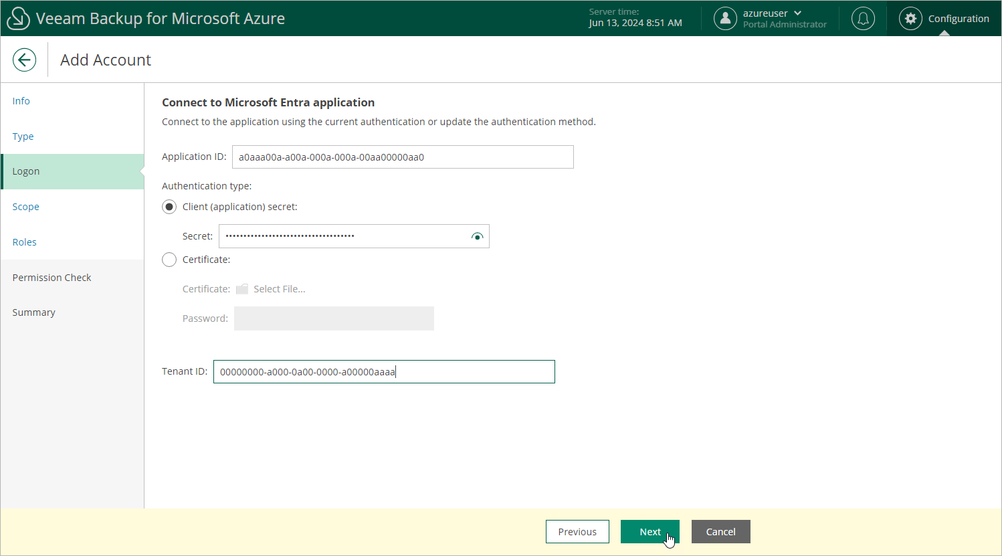
Task: Open the Scope step
Action: pos(26,207)
